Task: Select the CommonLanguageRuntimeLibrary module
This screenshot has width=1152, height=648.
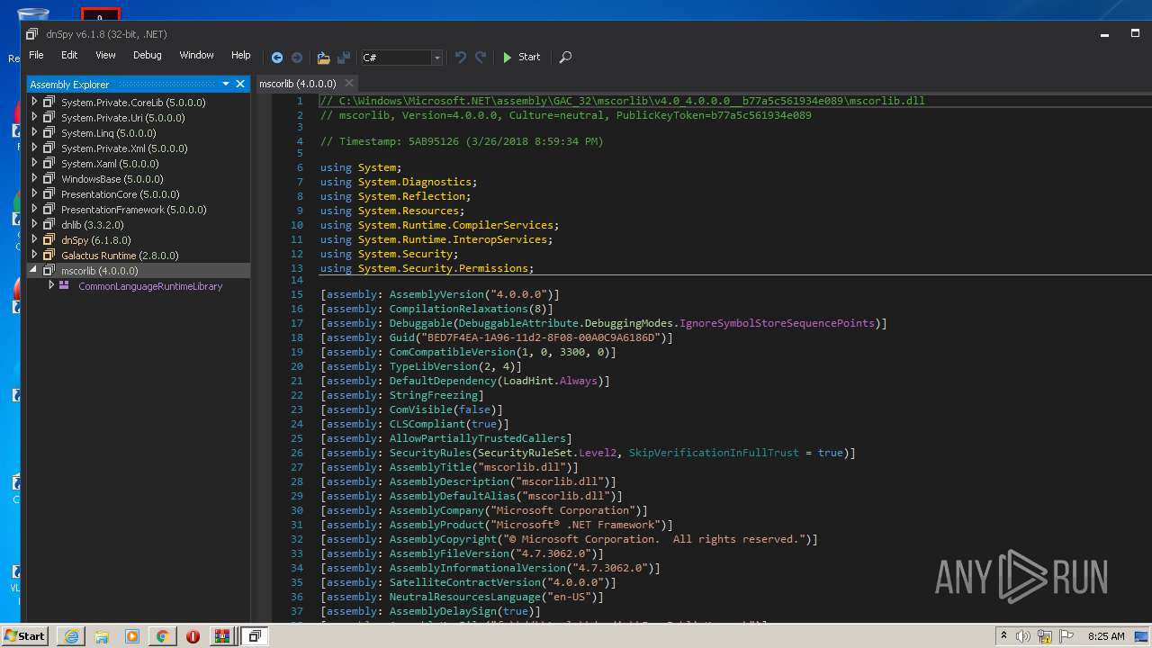Action: coord(150,286)
